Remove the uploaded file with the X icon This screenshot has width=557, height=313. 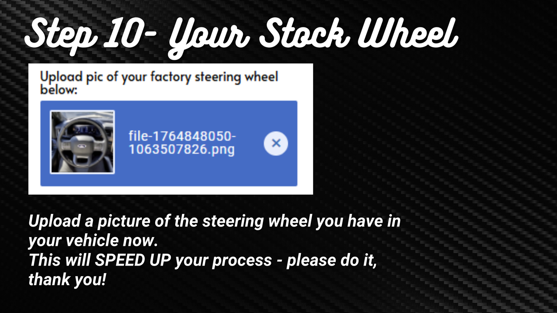click(x=276, y=143)
